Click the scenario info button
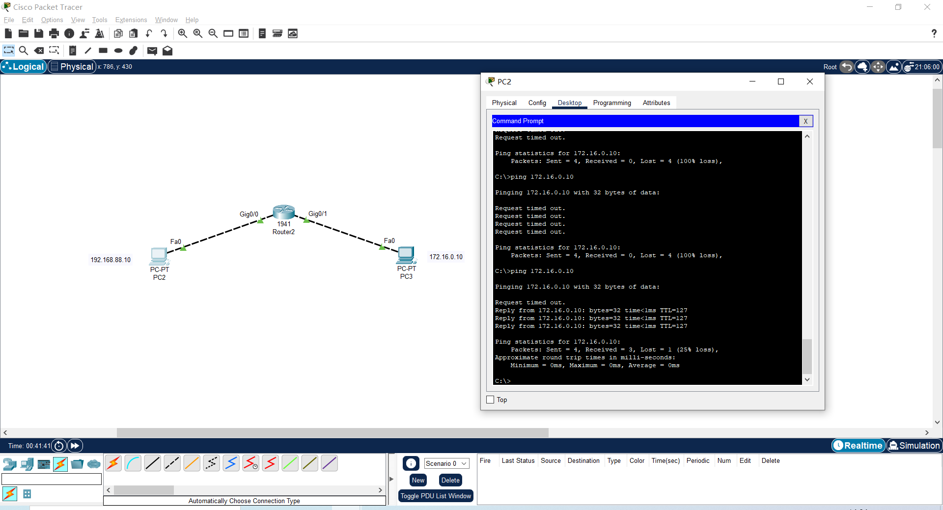Image resolution: width=943 pixels, height=510 pixels. point(411,463)
